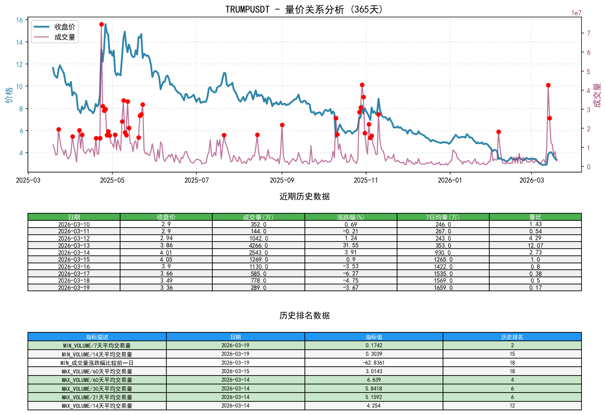Viewport: 606px width, 415px height.
Task: Click the 31.55 price change cell
Action: (x=350, y=246)
